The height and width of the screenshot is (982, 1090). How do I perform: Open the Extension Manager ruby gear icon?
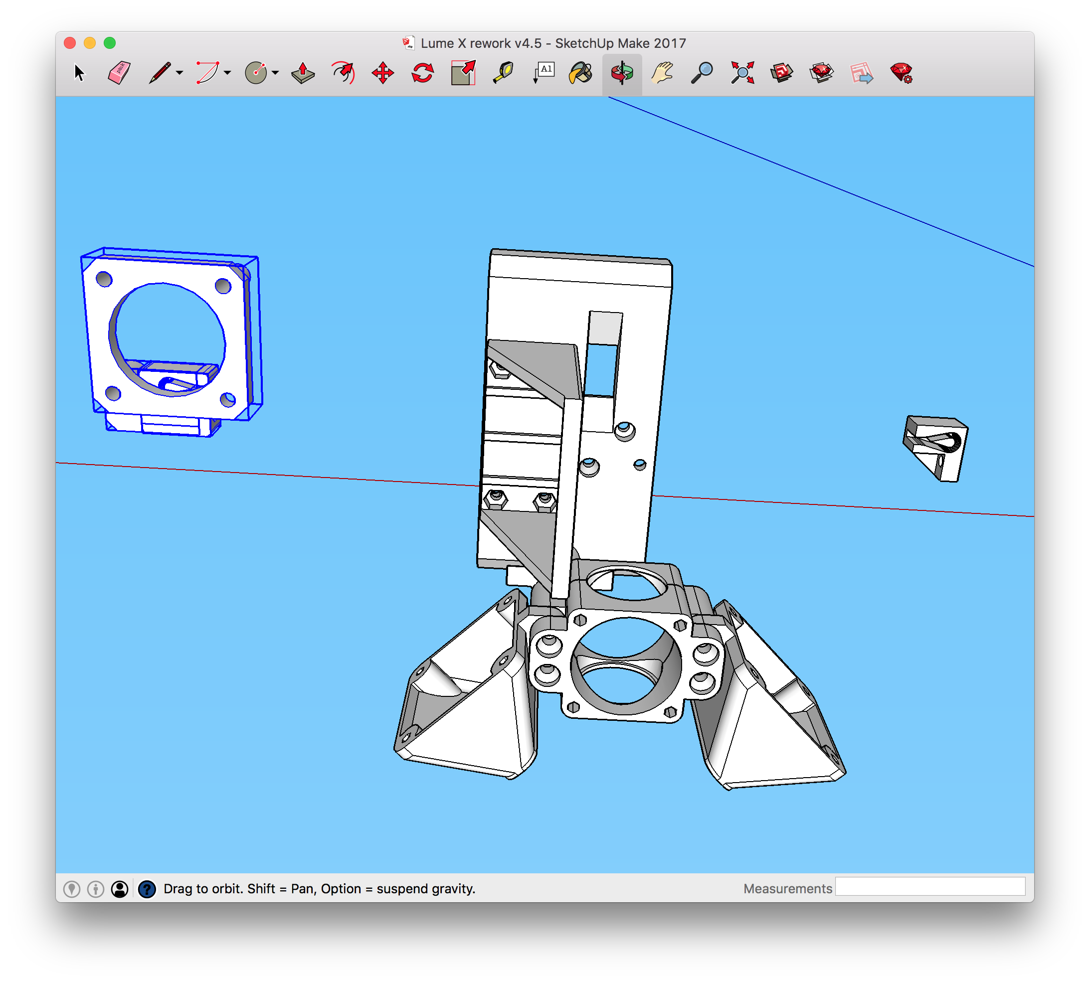click(x=902, y=73)
